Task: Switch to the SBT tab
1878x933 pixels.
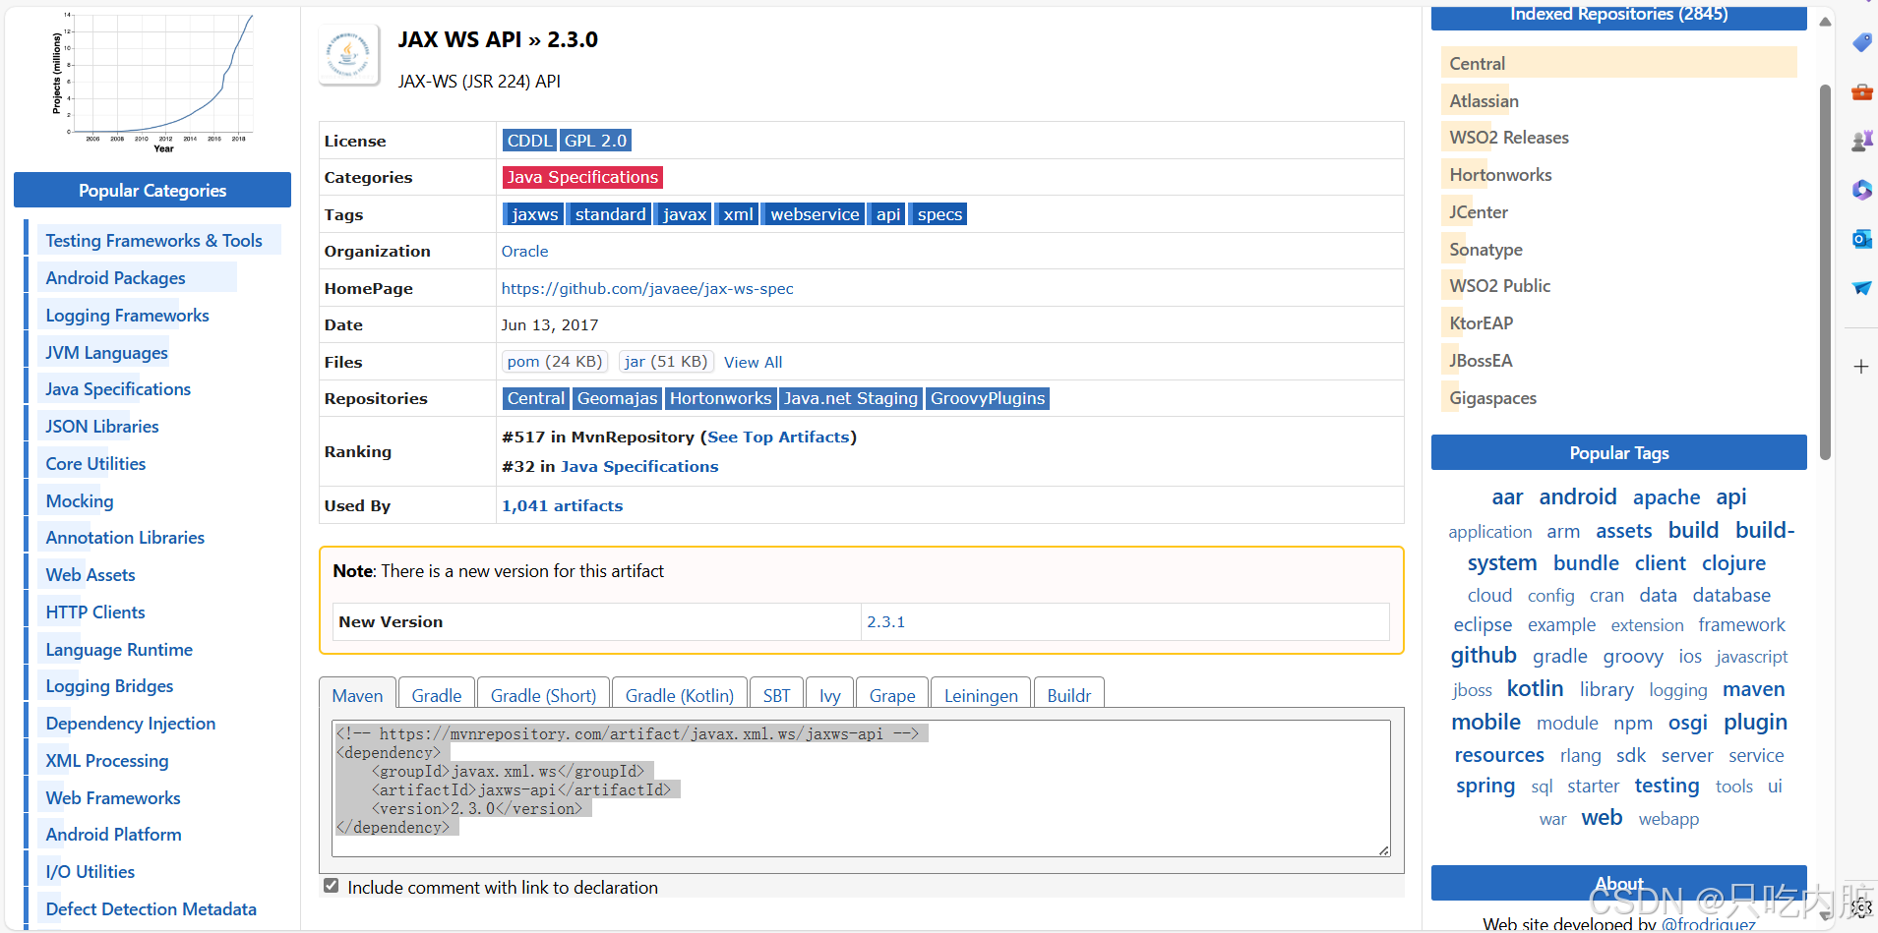Action: 777,695
